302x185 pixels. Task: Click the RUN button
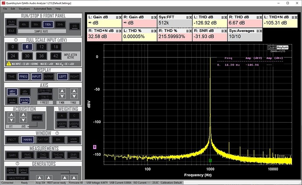pos(11,22)
